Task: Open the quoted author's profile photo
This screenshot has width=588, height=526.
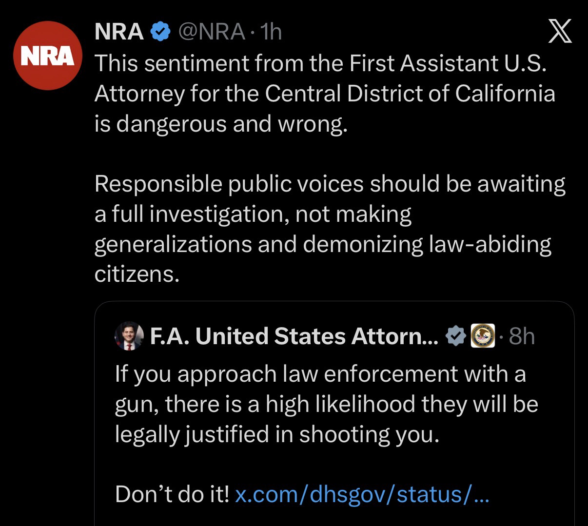Action: (129, 336)
